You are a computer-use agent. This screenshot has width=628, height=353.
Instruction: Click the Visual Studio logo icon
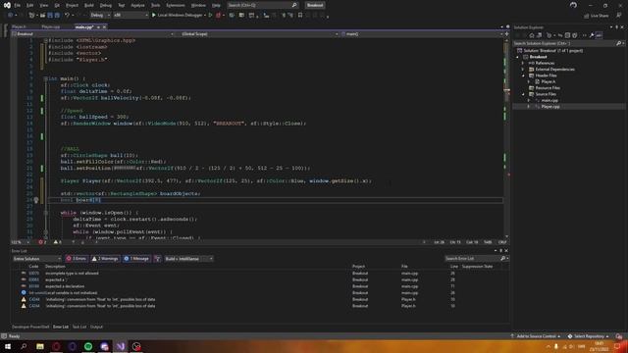click(x=7, y=5)
